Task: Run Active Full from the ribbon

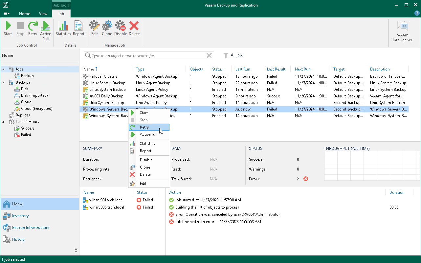Action: (46, 31)
